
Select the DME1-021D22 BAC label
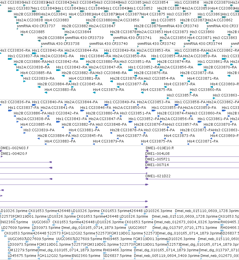[158, 176]
